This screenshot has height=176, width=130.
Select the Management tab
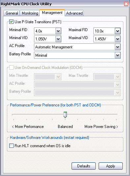point(52,13)
